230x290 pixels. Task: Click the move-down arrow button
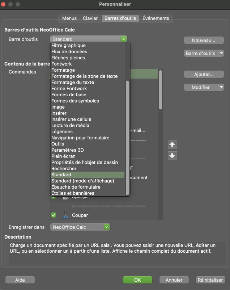pyautogui.click(x=172, y=156)
